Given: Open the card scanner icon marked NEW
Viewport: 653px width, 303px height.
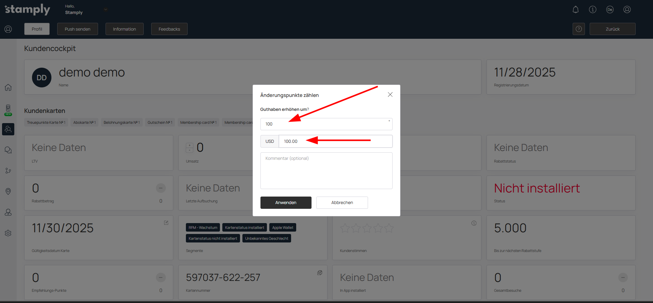Looking at the screenshot, I should [x=8, y=109].
